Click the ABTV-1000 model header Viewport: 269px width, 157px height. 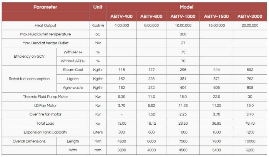(x=183, y=17)
